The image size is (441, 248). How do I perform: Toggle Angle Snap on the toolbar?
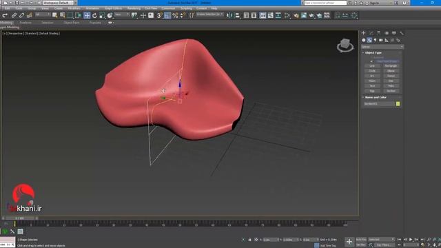click(x=167, y=15)
